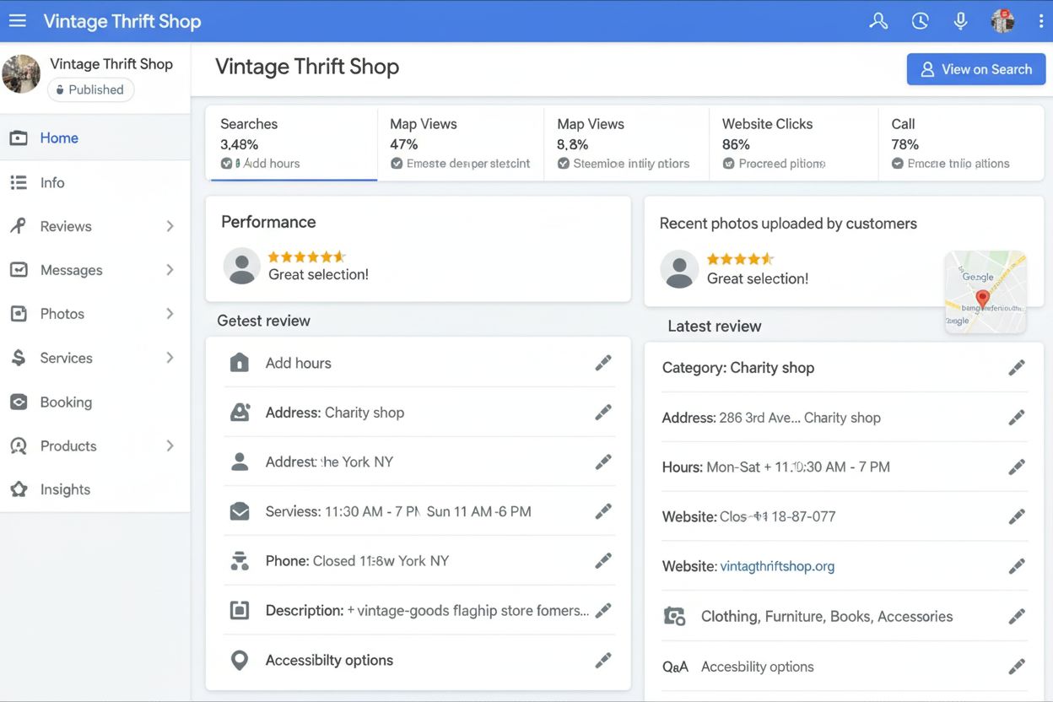Edit the Hours field pencil icon
This screenshot has width=1053, height=702.
coord(1017,467)
